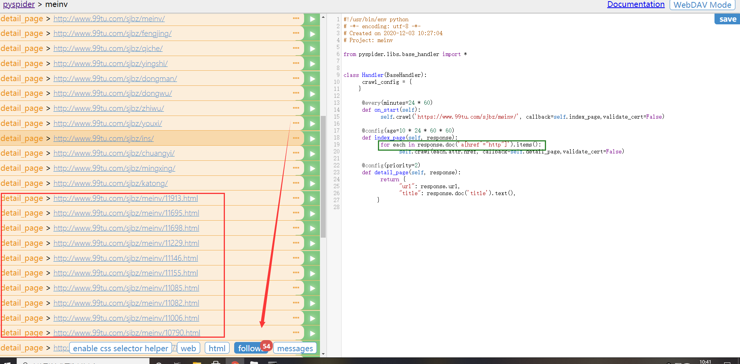Place cursor on code line 15 crawl call
The height and width of the screenshot is (364, 740).
tap(522, 117)
